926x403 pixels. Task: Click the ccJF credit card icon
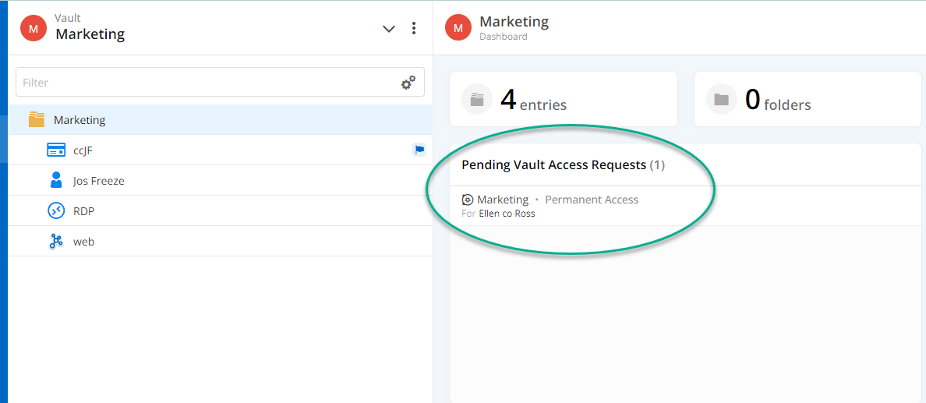[55, 150]
